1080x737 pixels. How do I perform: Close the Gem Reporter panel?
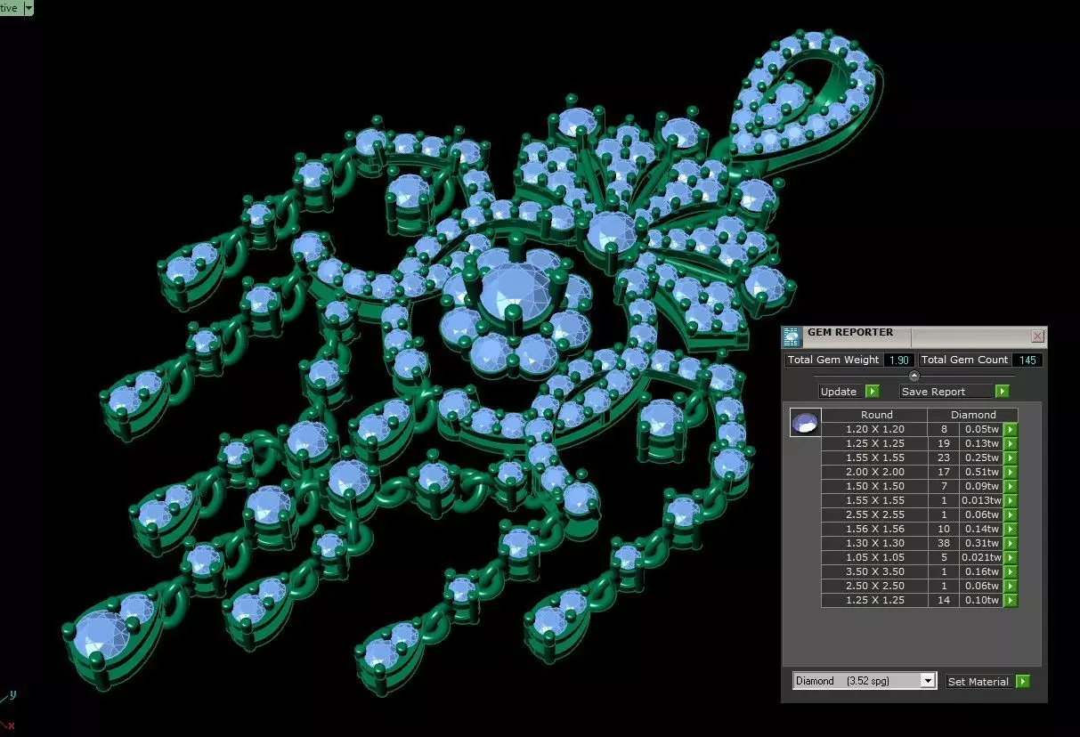(x=1038, y=336)
